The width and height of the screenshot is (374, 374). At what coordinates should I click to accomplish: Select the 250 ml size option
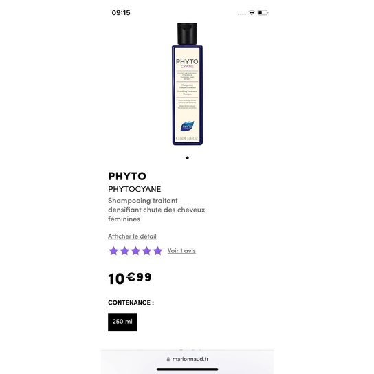pos(122,322)
